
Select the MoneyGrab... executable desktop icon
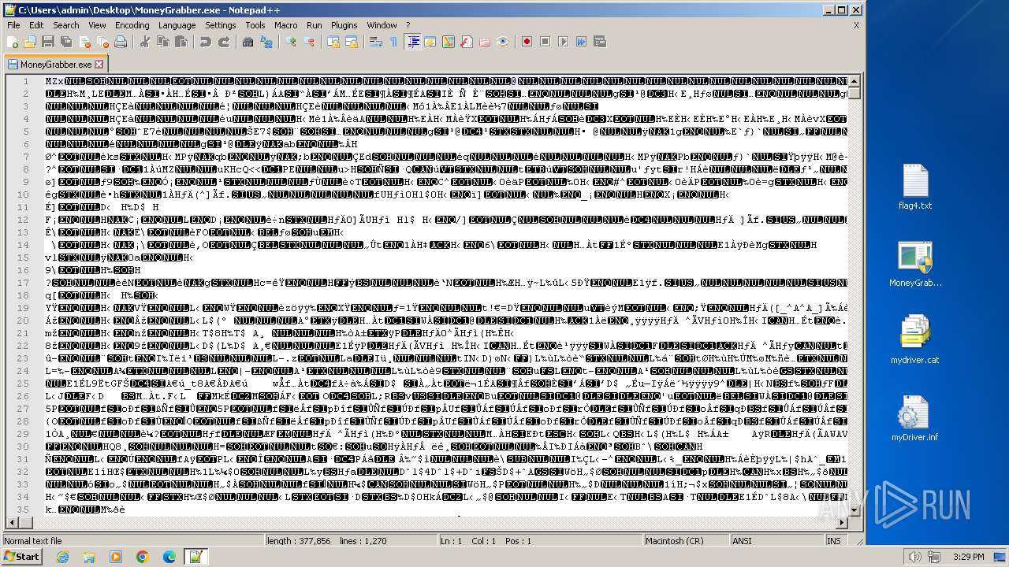coord(914,265)
